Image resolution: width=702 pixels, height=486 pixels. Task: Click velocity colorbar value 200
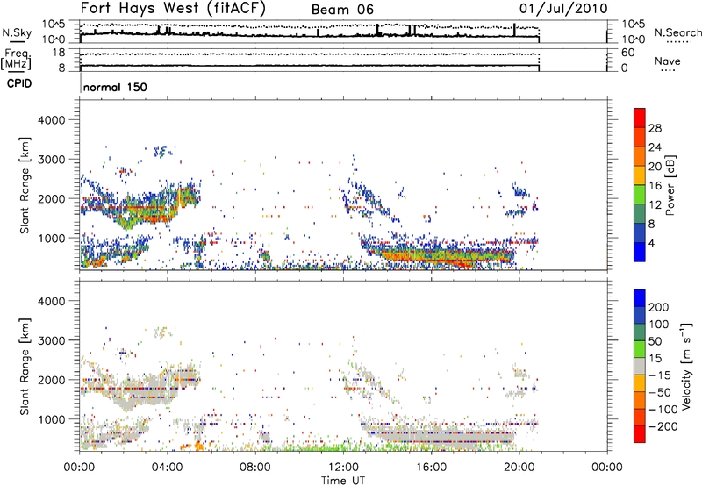coord(659,307)
